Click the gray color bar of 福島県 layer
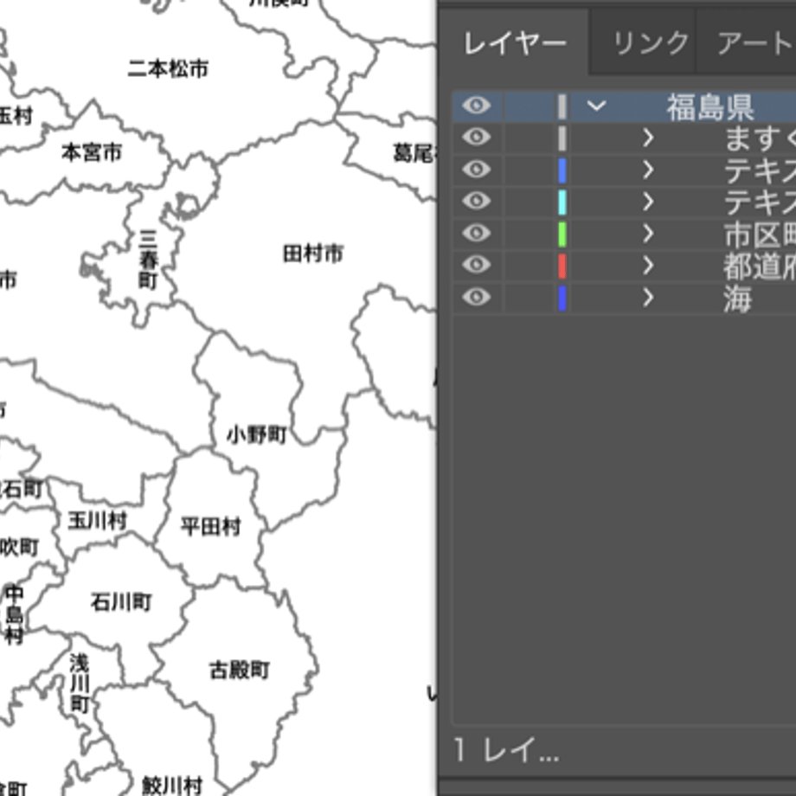The height and width of the screenshot is (796, 796). pos(562,106)
